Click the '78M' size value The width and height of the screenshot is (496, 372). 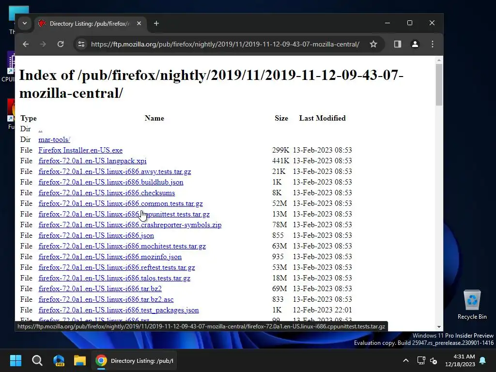coord(279,225)
